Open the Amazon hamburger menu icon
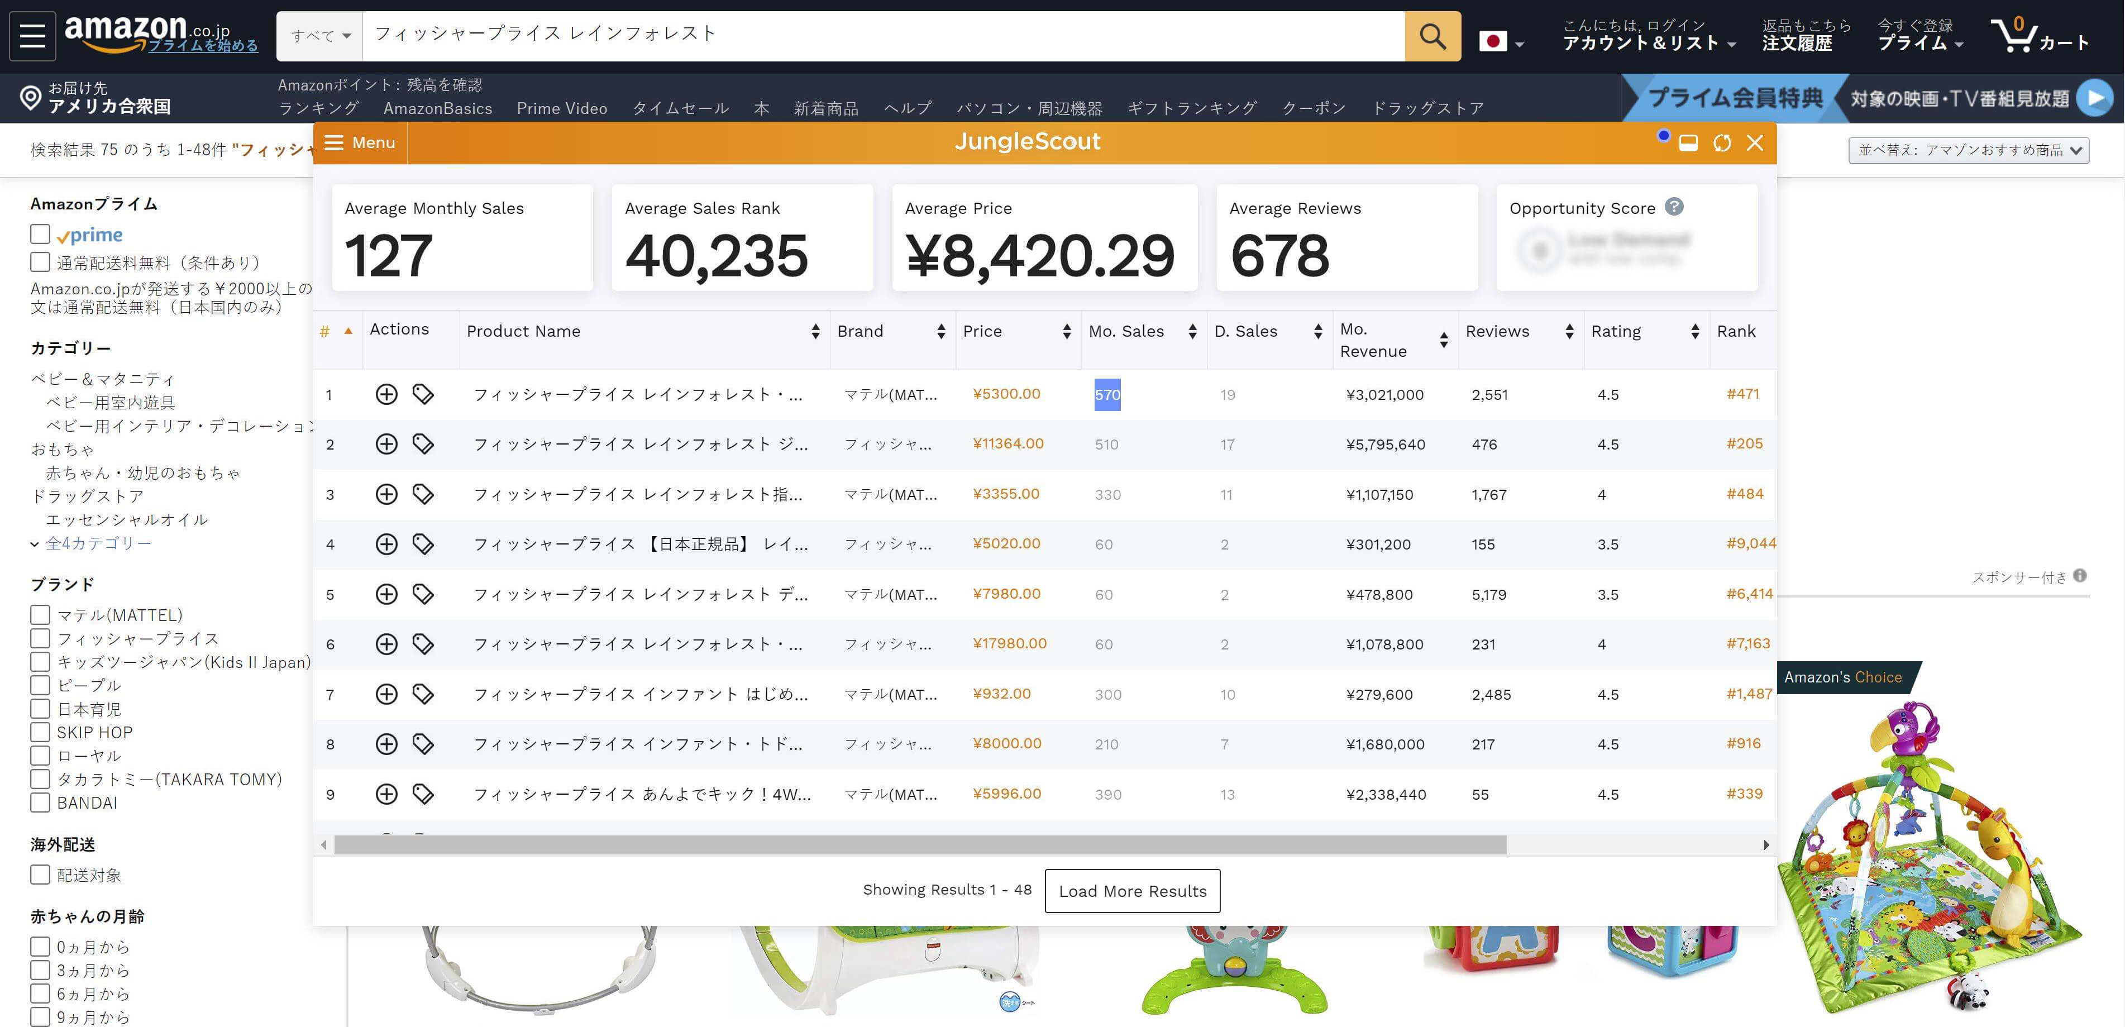The height and width of the screenshot is (1027, 2125). click(x=32, y=36)
